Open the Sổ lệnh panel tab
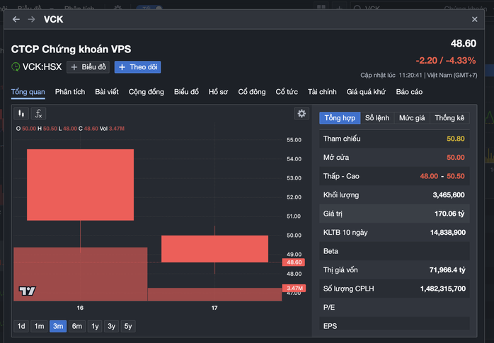494x343 pixels. [x=377, y=118]
